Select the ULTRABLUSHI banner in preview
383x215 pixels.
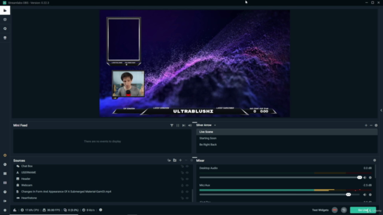[x=193, y=112]
